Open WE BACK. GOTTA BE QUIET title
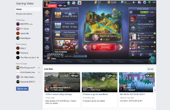Screen dimensions: 170x110 tap(132, 94)
